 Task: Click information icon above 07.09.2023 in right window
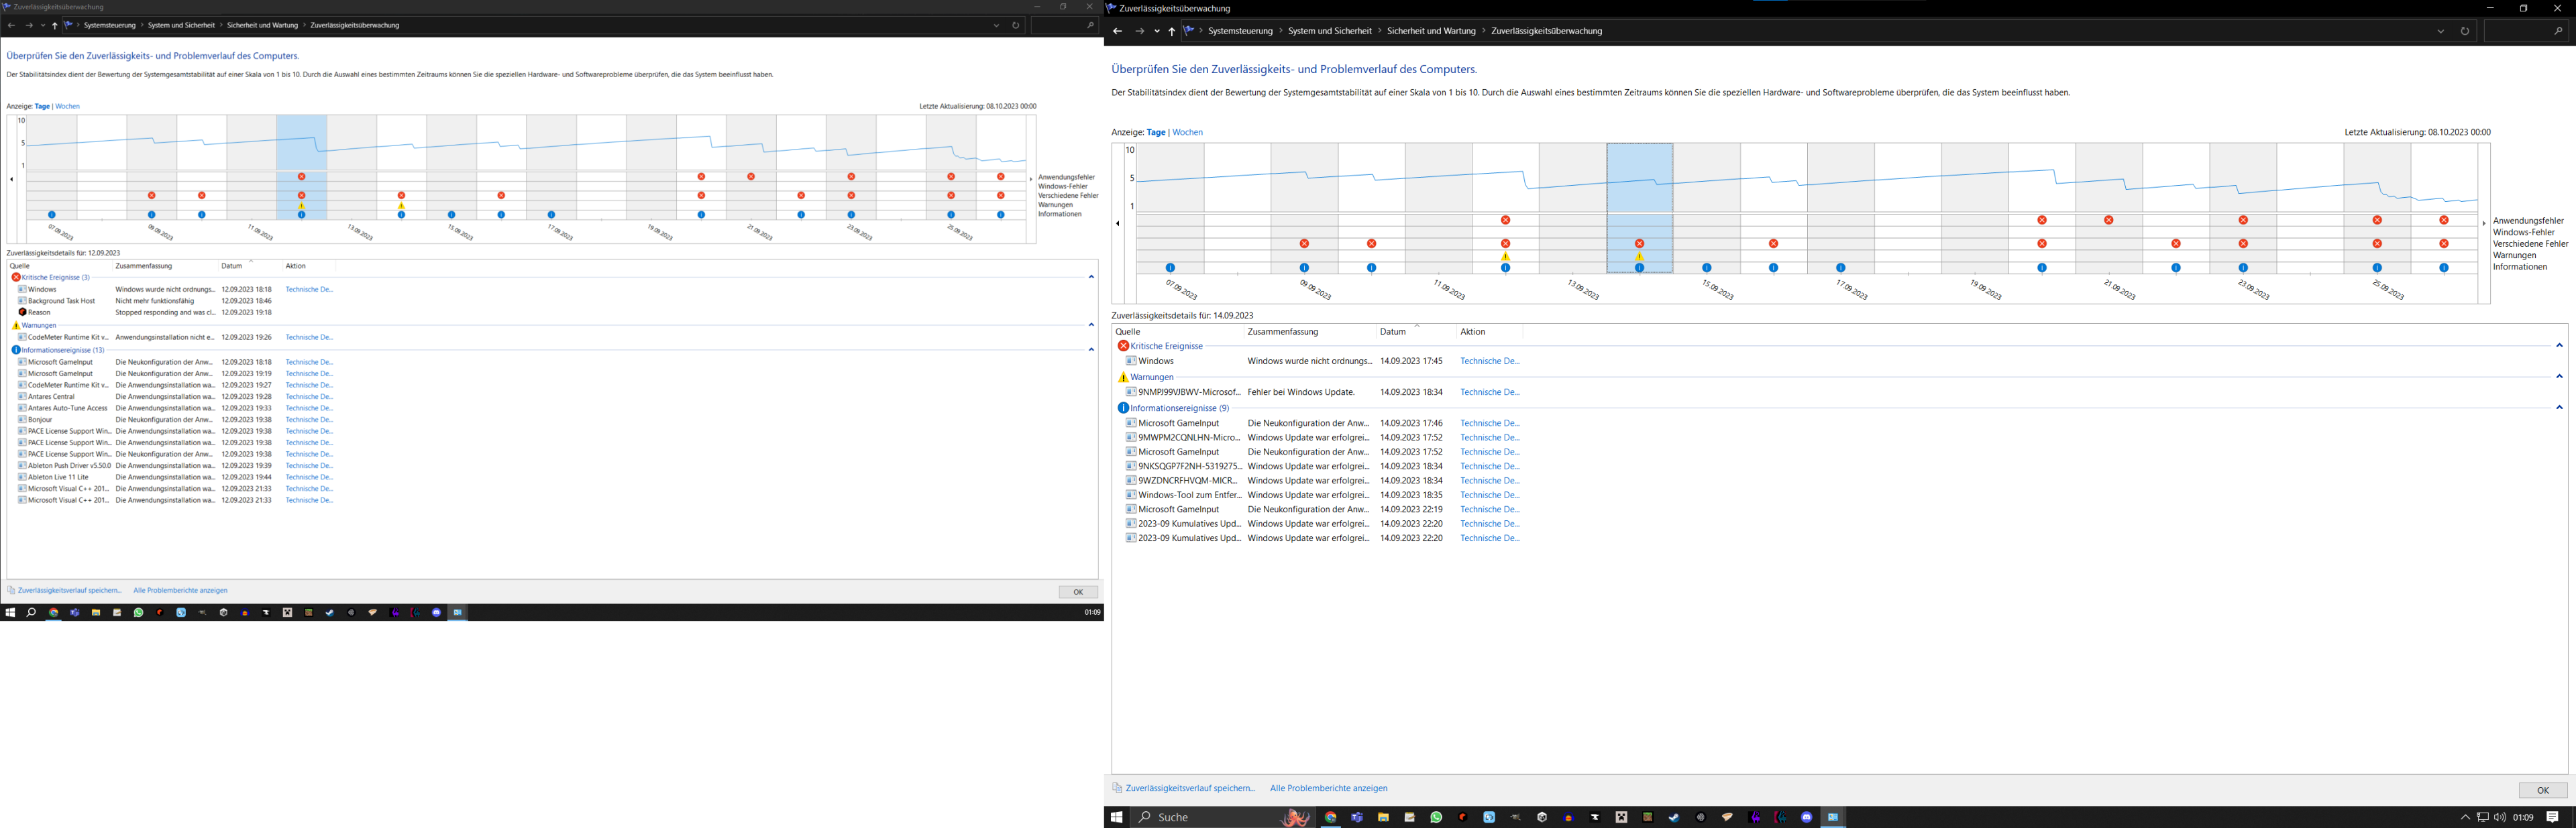pyautogui.click(x=1170, y=268)
